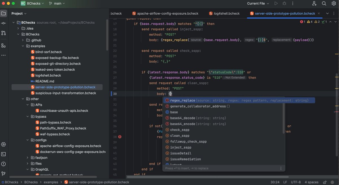Image resolution: width=339 pixels, height=185 pixels.
Task: Open IDE settings gear icon
Action: 334,3
